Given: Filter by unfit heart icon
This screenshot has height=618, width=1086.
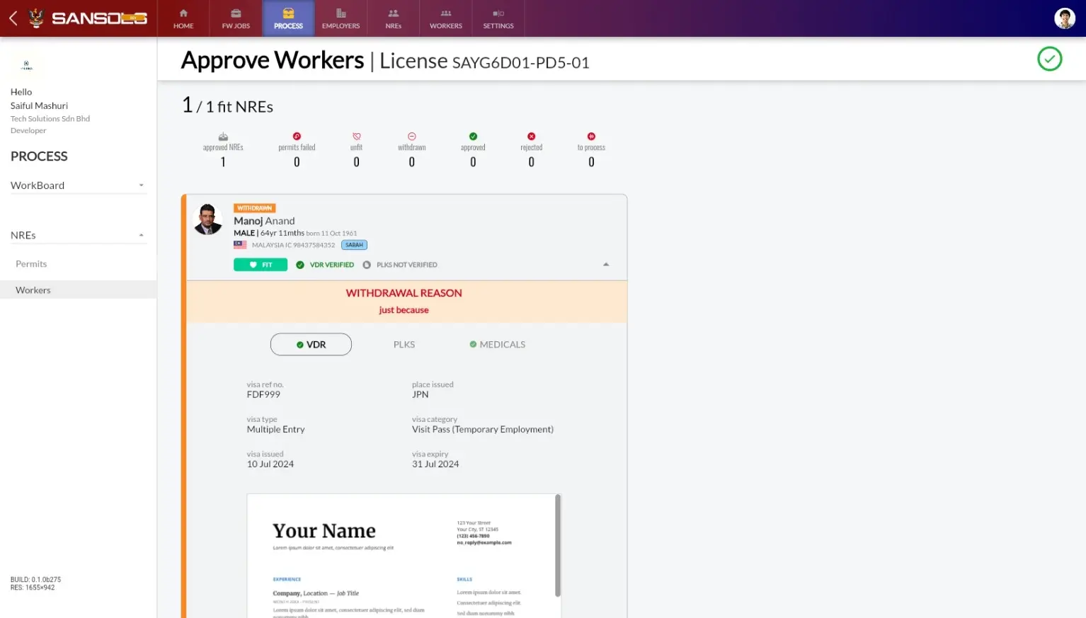Looking at the screenshot, I should (x=356, y=137).
